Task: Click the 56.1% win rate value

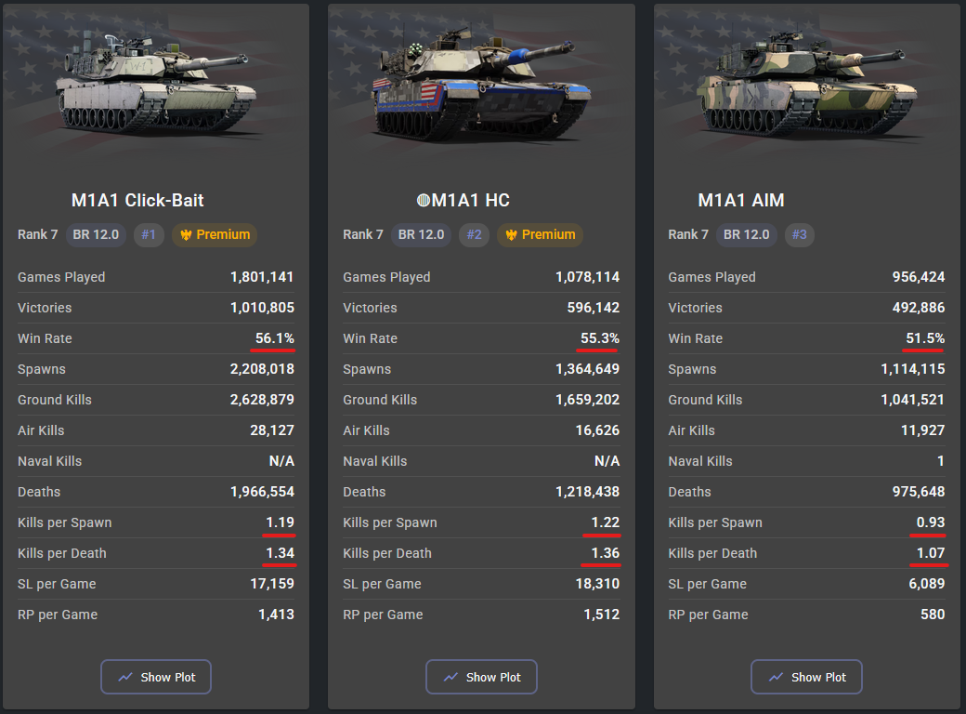Action: tap(275, 337)
